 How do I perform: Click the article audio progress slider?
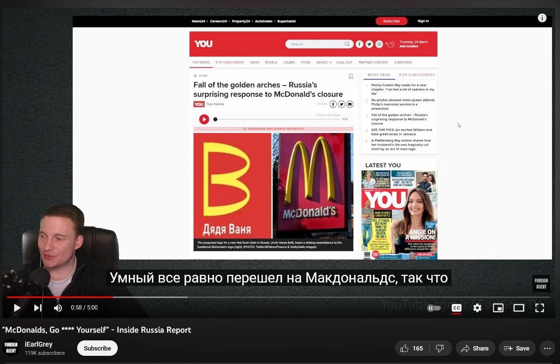click(277, 119)
